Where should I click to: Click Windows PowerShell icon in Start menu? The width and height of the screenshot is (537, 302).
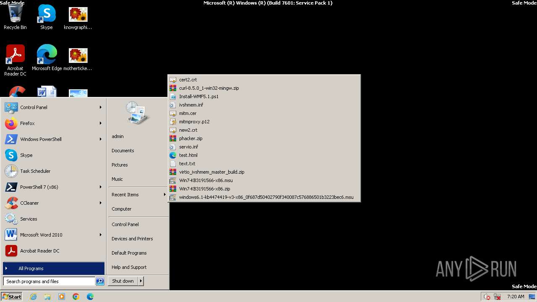coord(11,139)
